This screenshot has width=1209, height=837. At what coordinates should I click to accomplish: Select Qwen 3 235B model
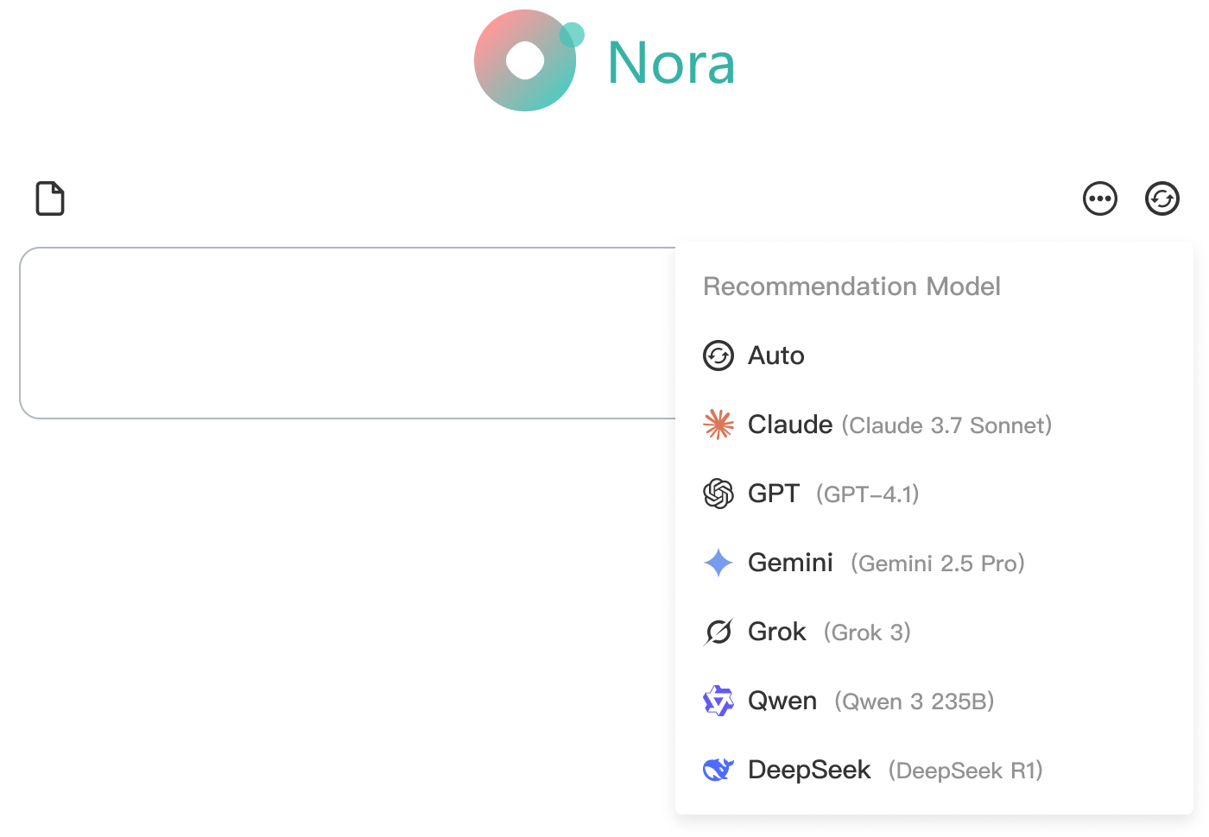pyautogui.click(x=934, y=701)
